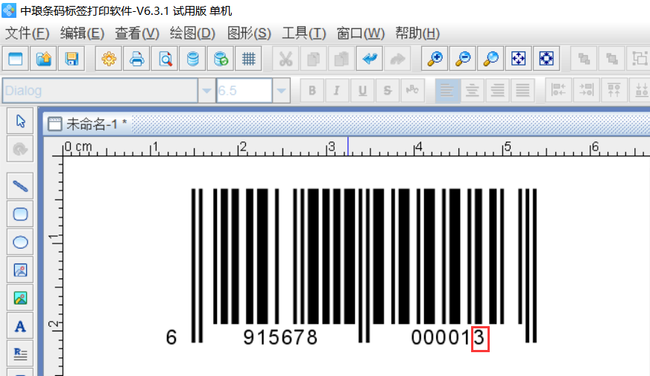Click barcode digits 915678

(280, 337)
